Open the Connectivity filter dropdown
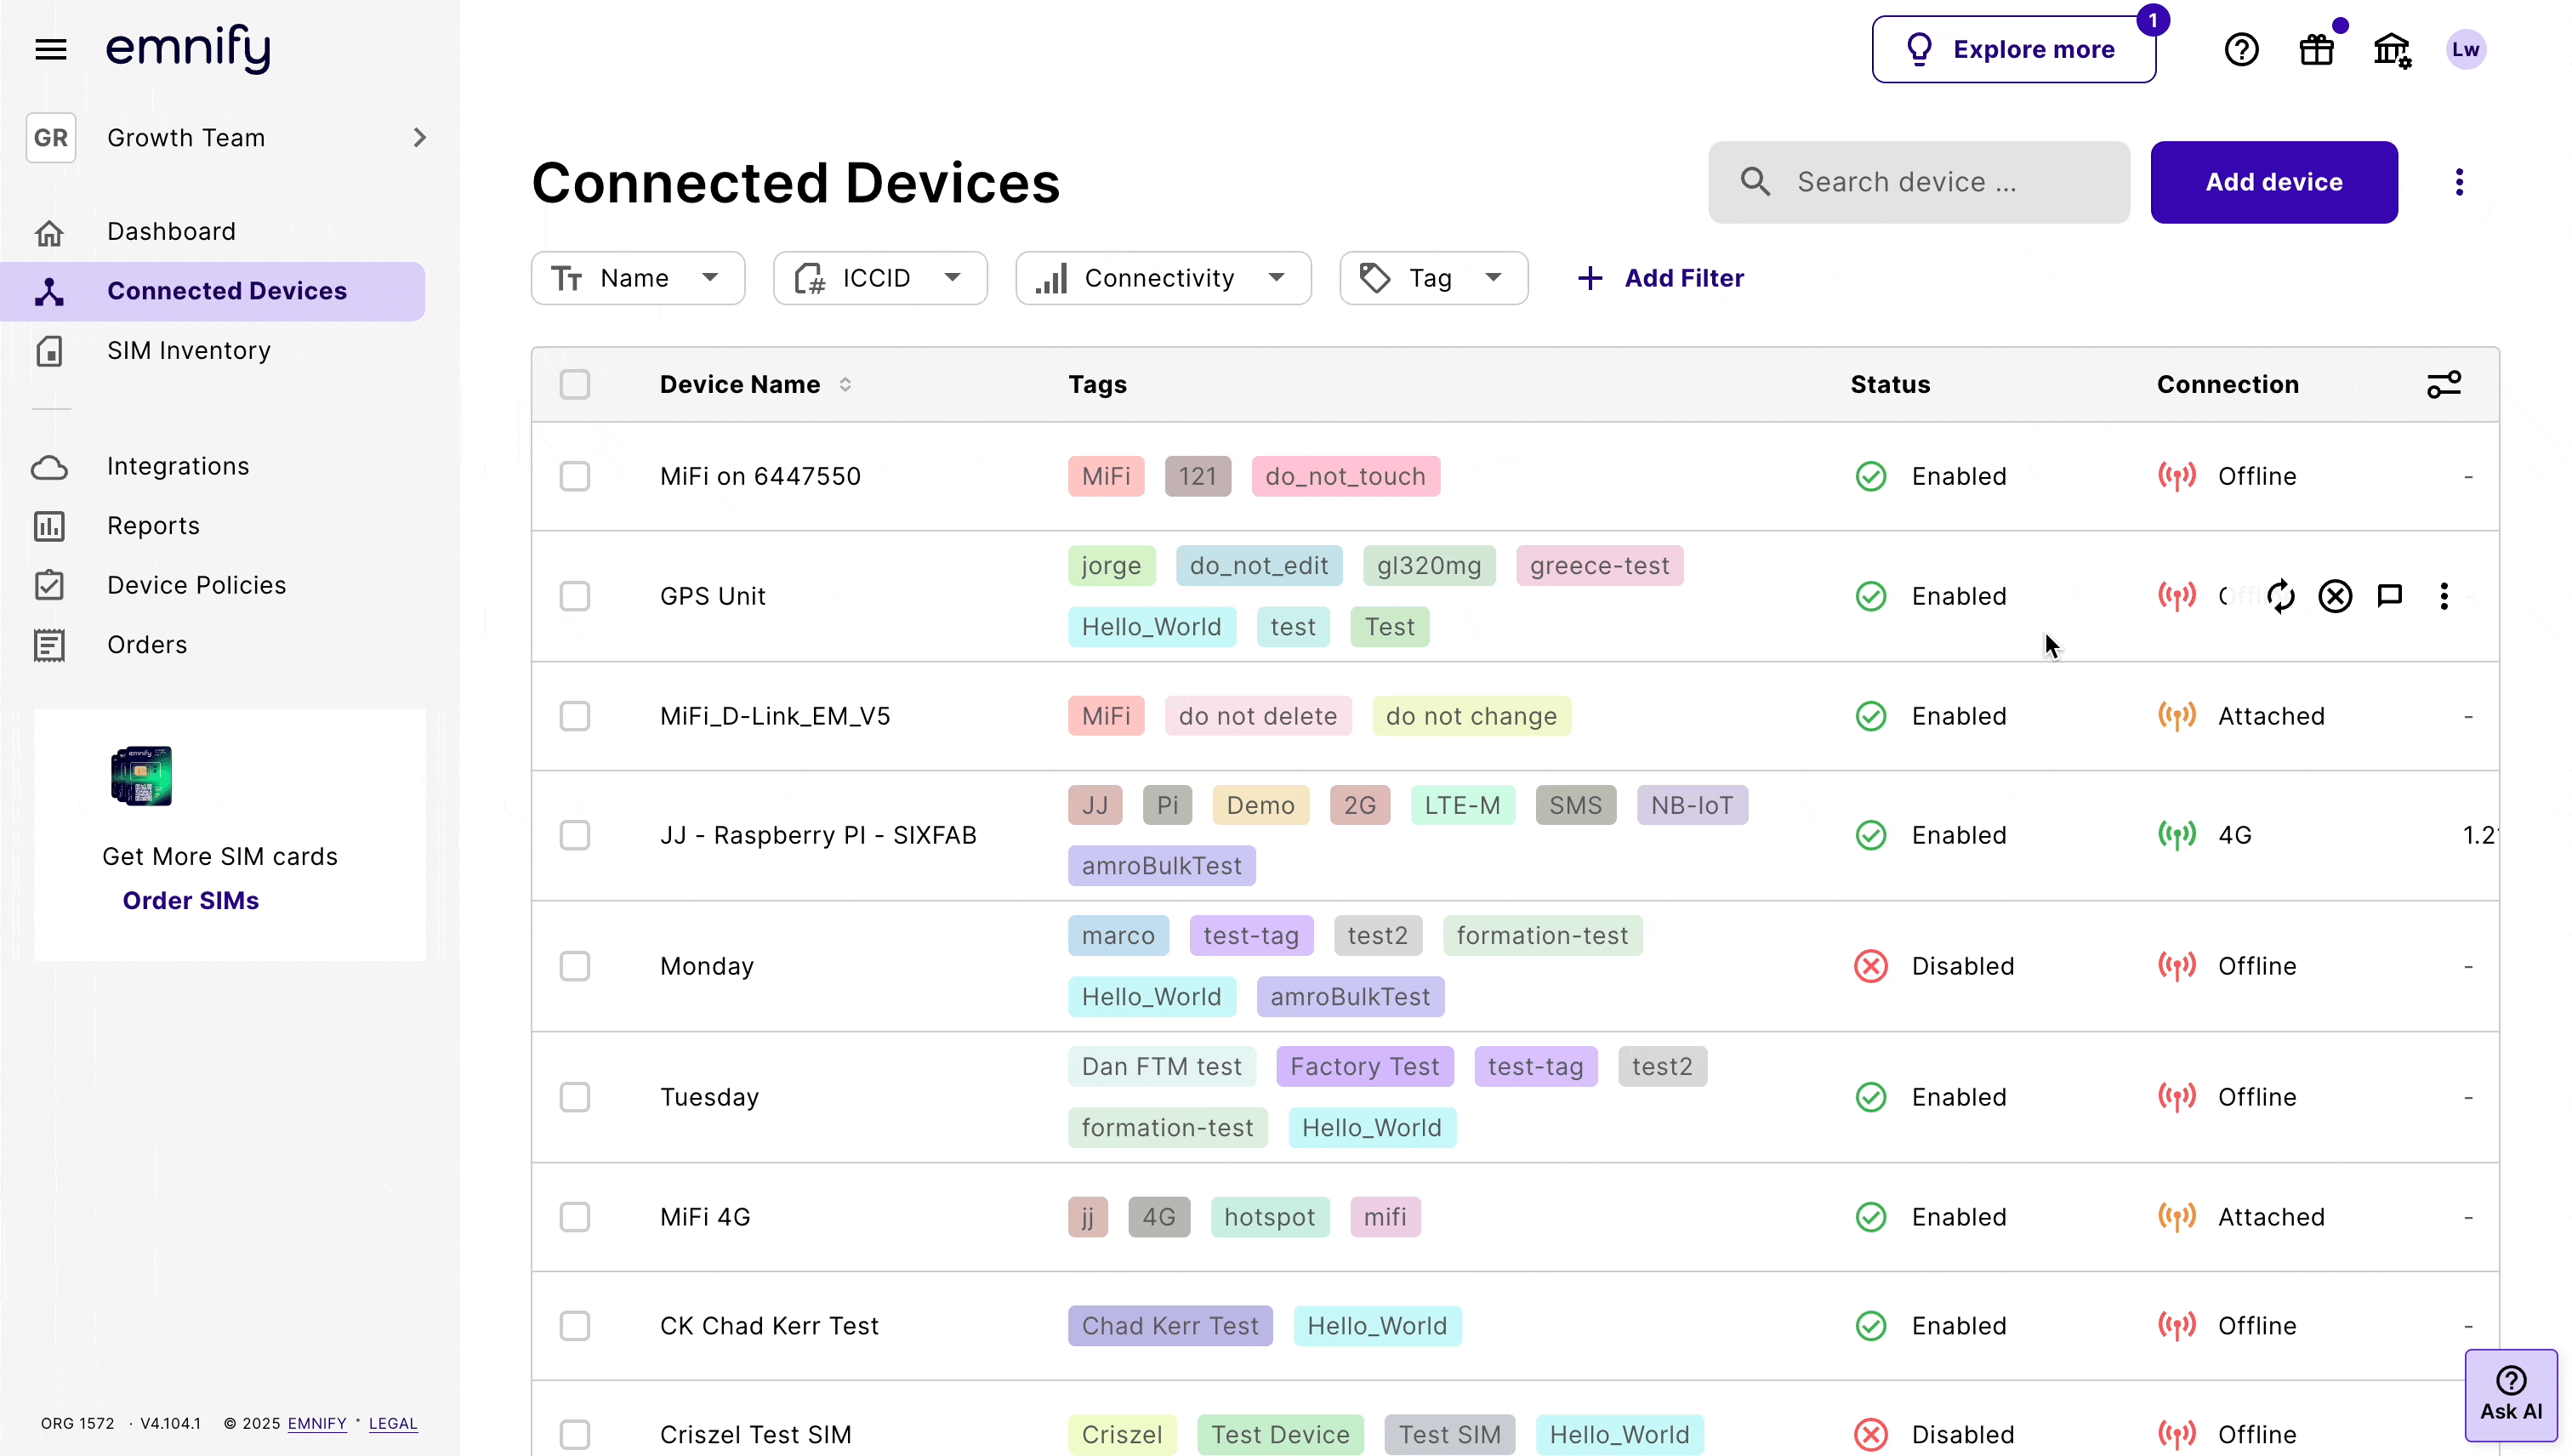The image size is (2572, 1456). 1162,278
